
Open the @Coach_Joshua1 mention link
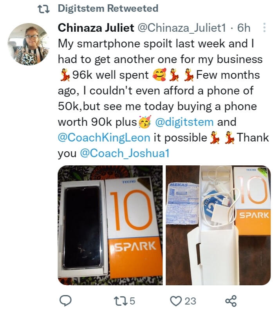coord(125,153)
